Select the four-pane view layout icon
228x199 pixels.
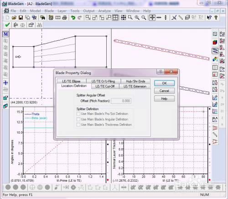[115, 18]
